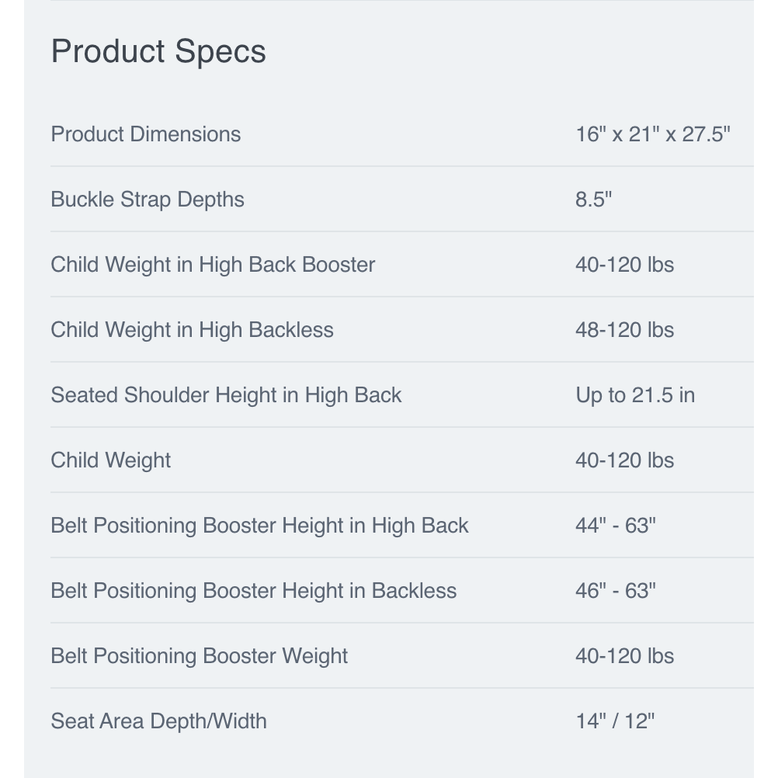Select the 14" / 12" seat value
Image resolution: width=778 pixels, height=778 pixels.
click(x=614, y=721)
